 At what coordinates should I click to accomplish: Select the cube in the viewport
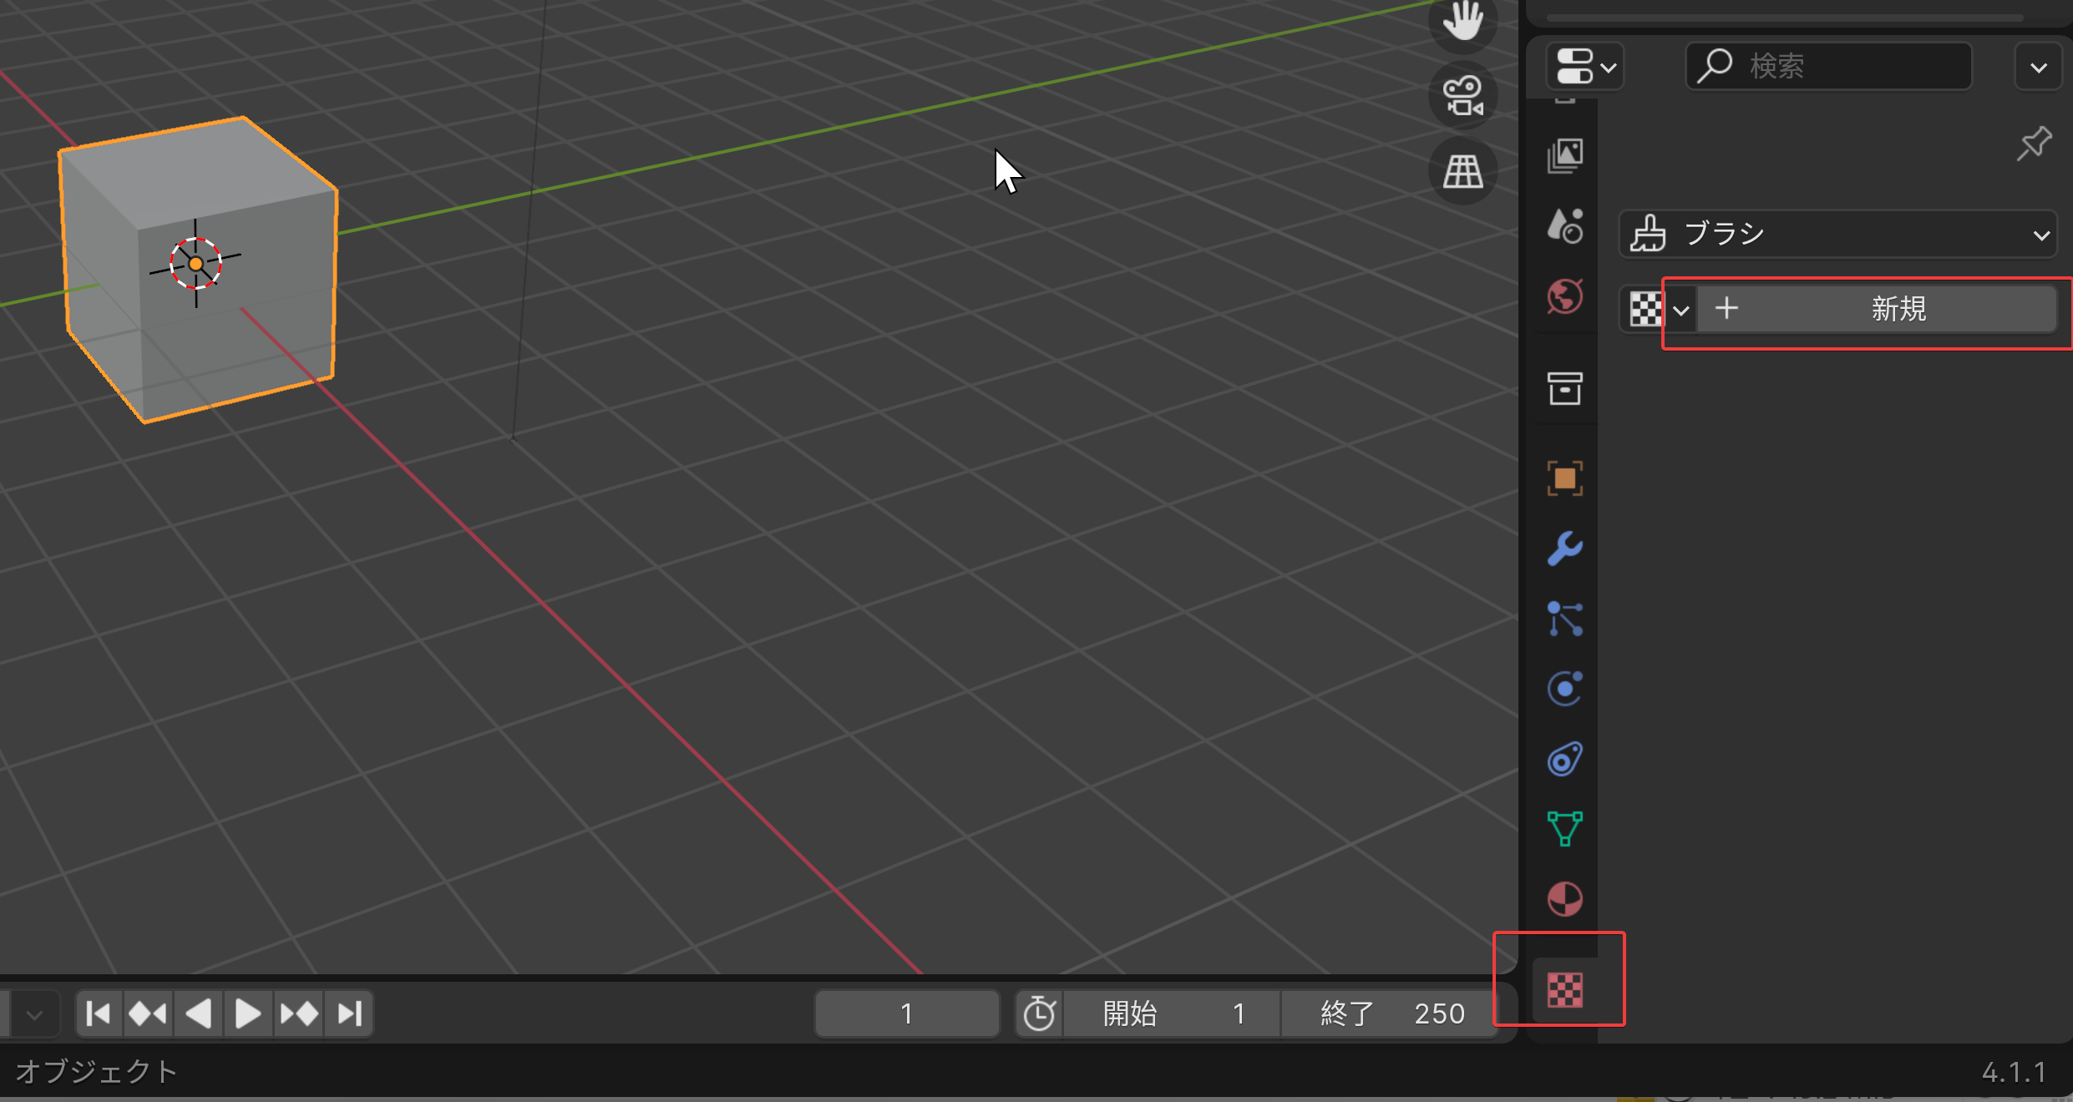199,269
